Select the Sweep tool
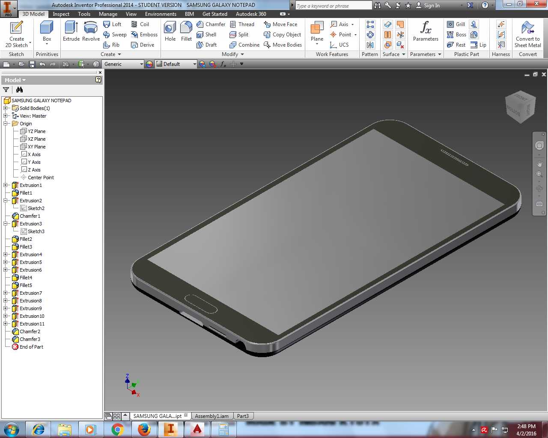The width and height of the screenshot is (548, 438). (x=115, y=35)
